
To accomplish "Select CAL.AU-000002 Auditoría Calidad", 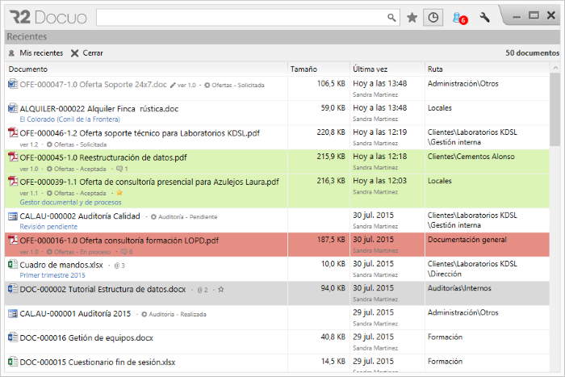I will (80, 216).
